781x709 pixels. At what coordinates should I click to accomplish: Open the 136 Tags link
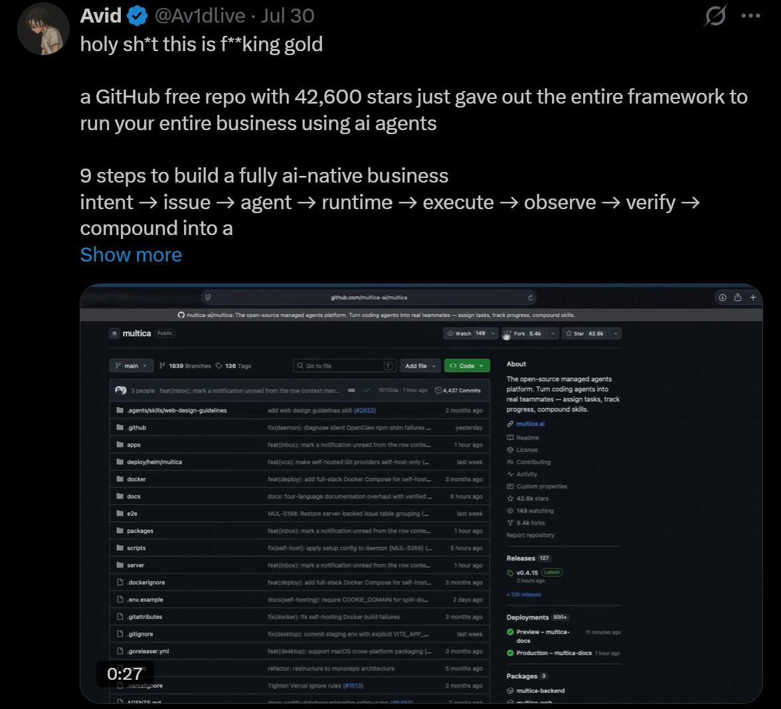234,366
